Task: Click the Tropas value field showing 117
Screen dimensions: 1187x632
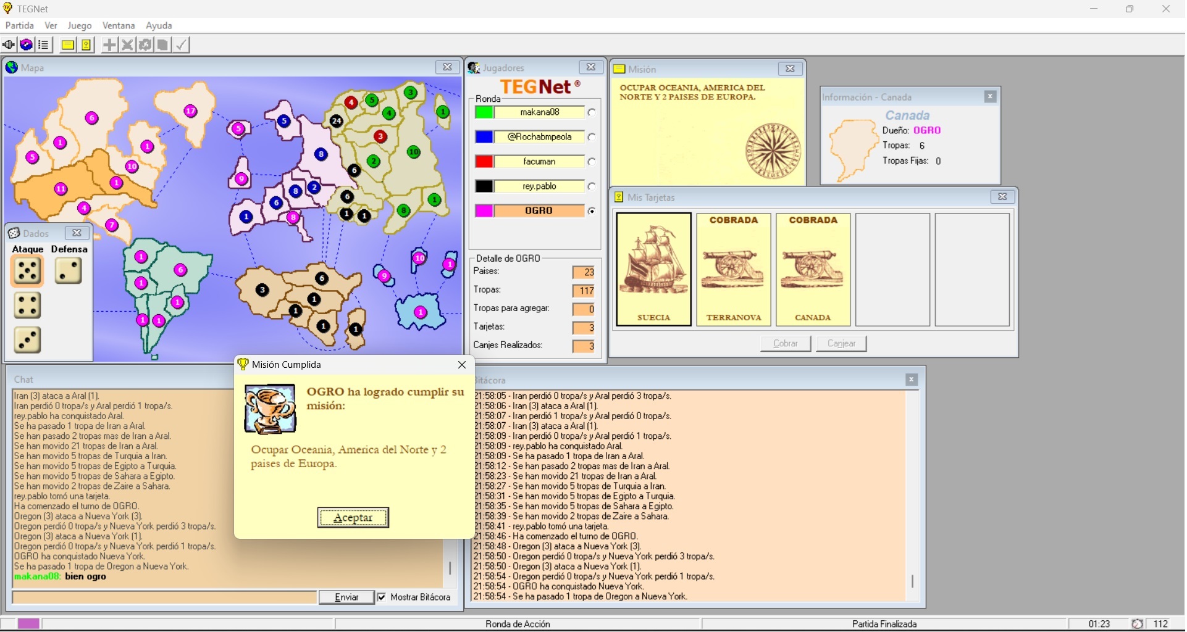Action: (x=584, y=291)
